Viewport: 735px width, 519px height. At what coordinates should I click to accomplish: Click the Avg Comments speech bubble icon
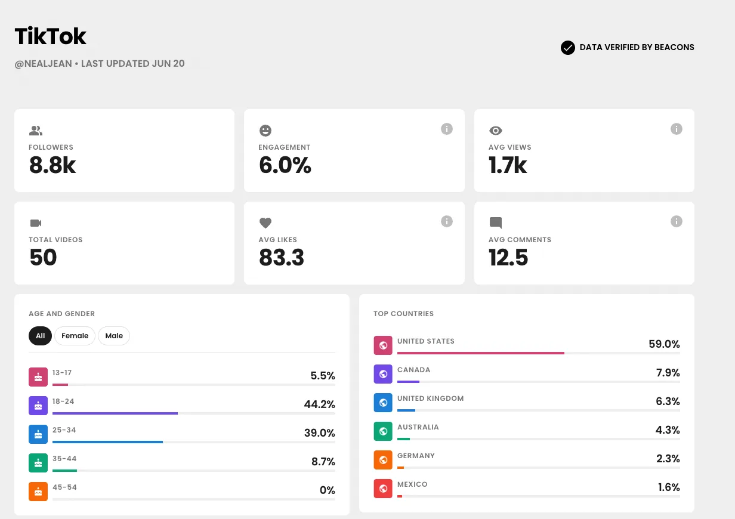click(x=496, y=223)
